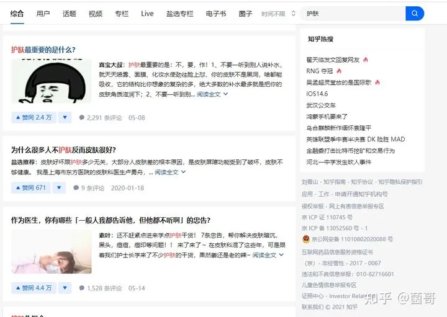Switch to the 用户 tab

click(43, 14)
